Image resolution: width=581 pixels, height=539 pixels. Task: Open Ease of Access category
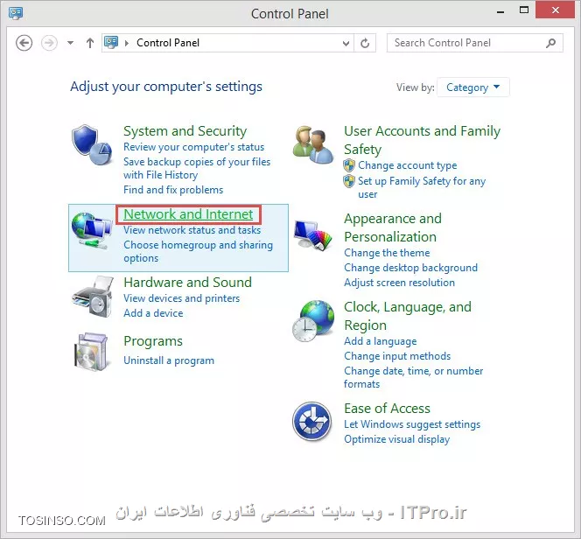coord(388,409)
